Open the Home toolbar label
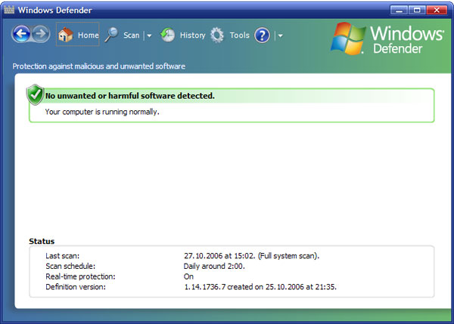 click(89, 35)
